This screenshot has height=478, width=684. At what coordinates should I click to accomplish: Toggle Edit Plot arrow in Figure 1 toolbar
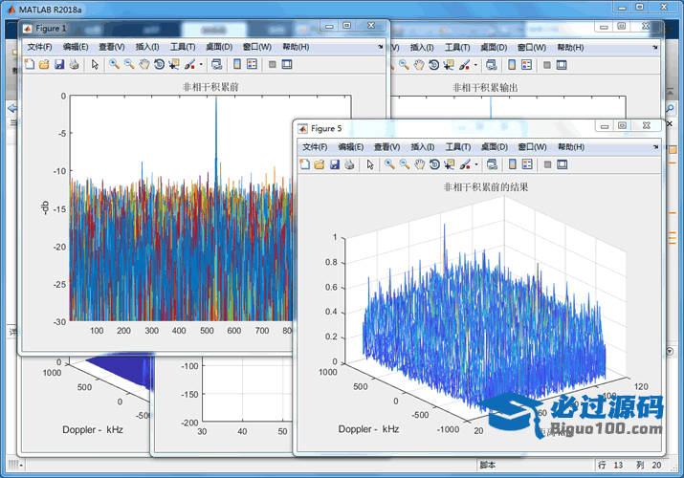pos(94,64)
